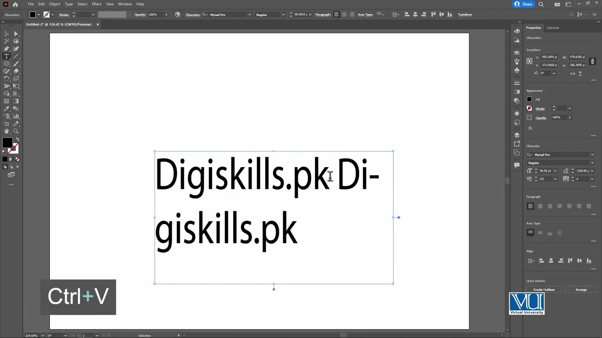
Task: Select the Eraser tool
Action: 16,71
